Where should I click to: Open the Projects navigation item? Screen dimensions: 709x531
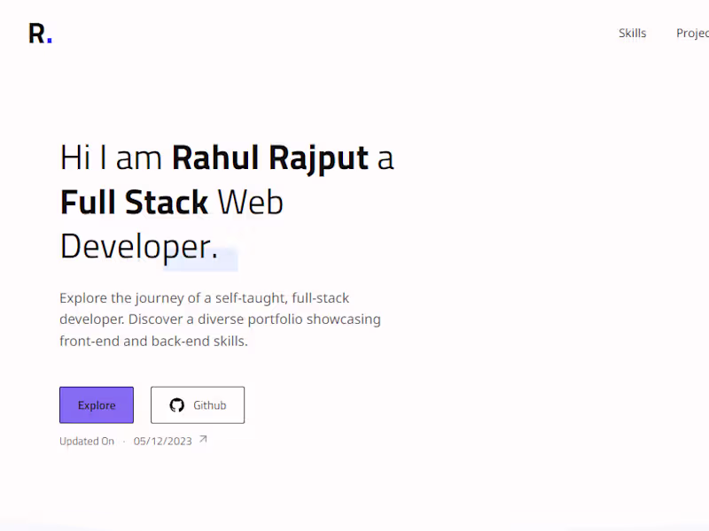coord(692,34)
